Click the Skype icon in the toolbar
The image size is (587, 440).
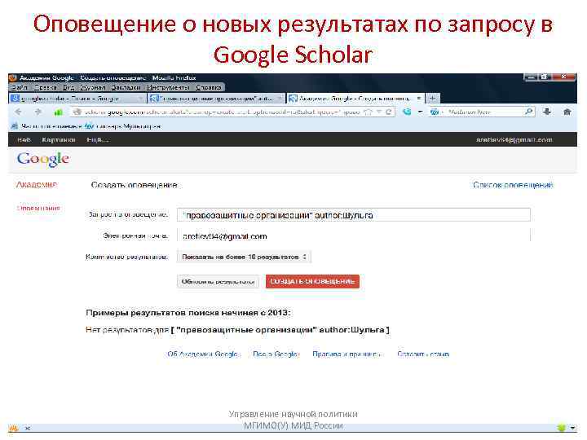tap(407, 112)
